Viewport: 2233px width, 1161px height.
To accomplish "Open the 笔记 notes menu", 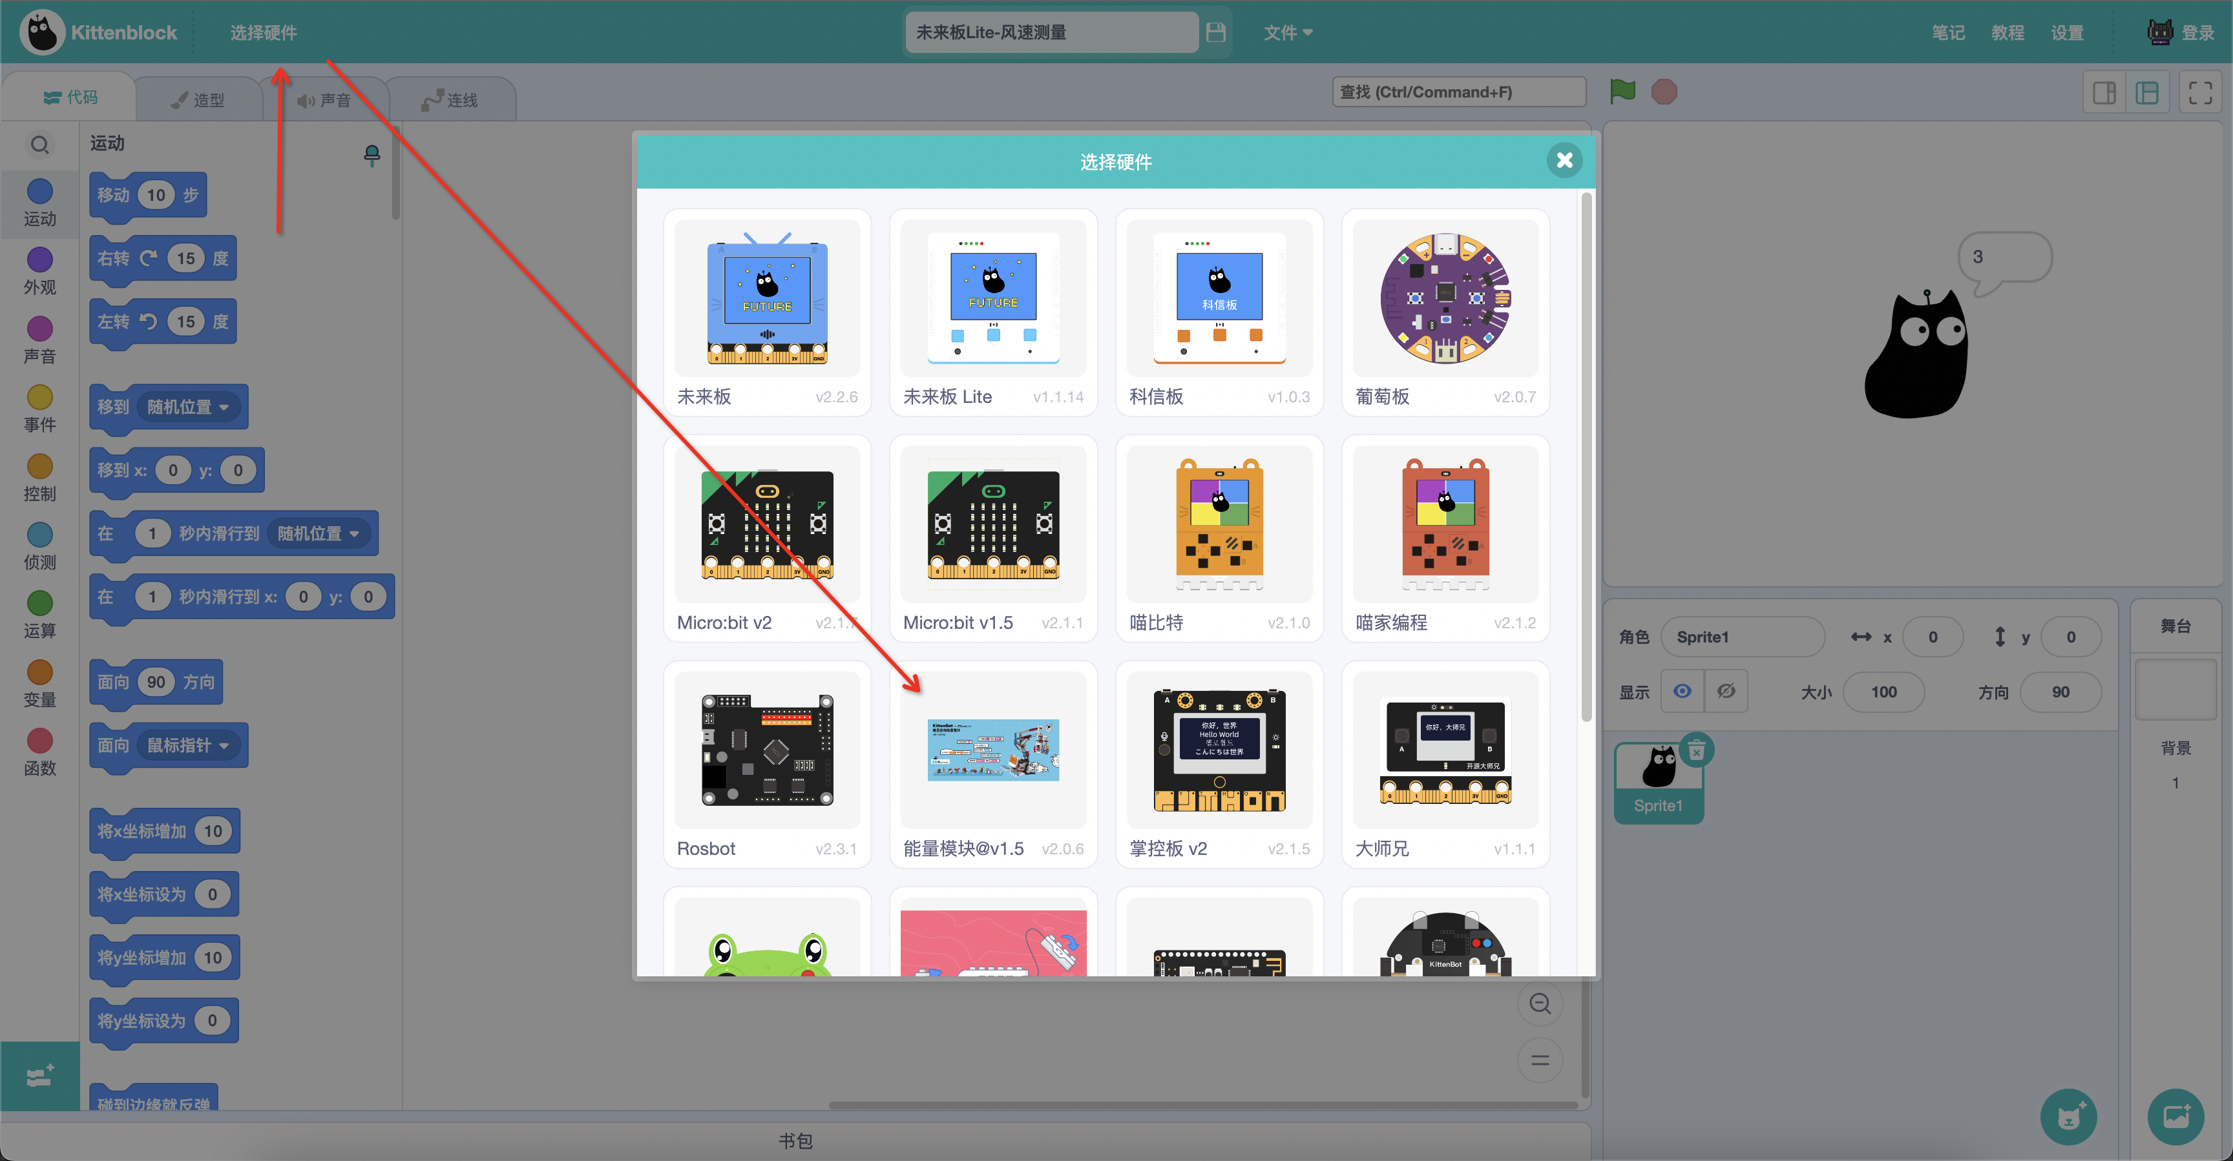I will pyautogui.click(x=1948, y=32).
